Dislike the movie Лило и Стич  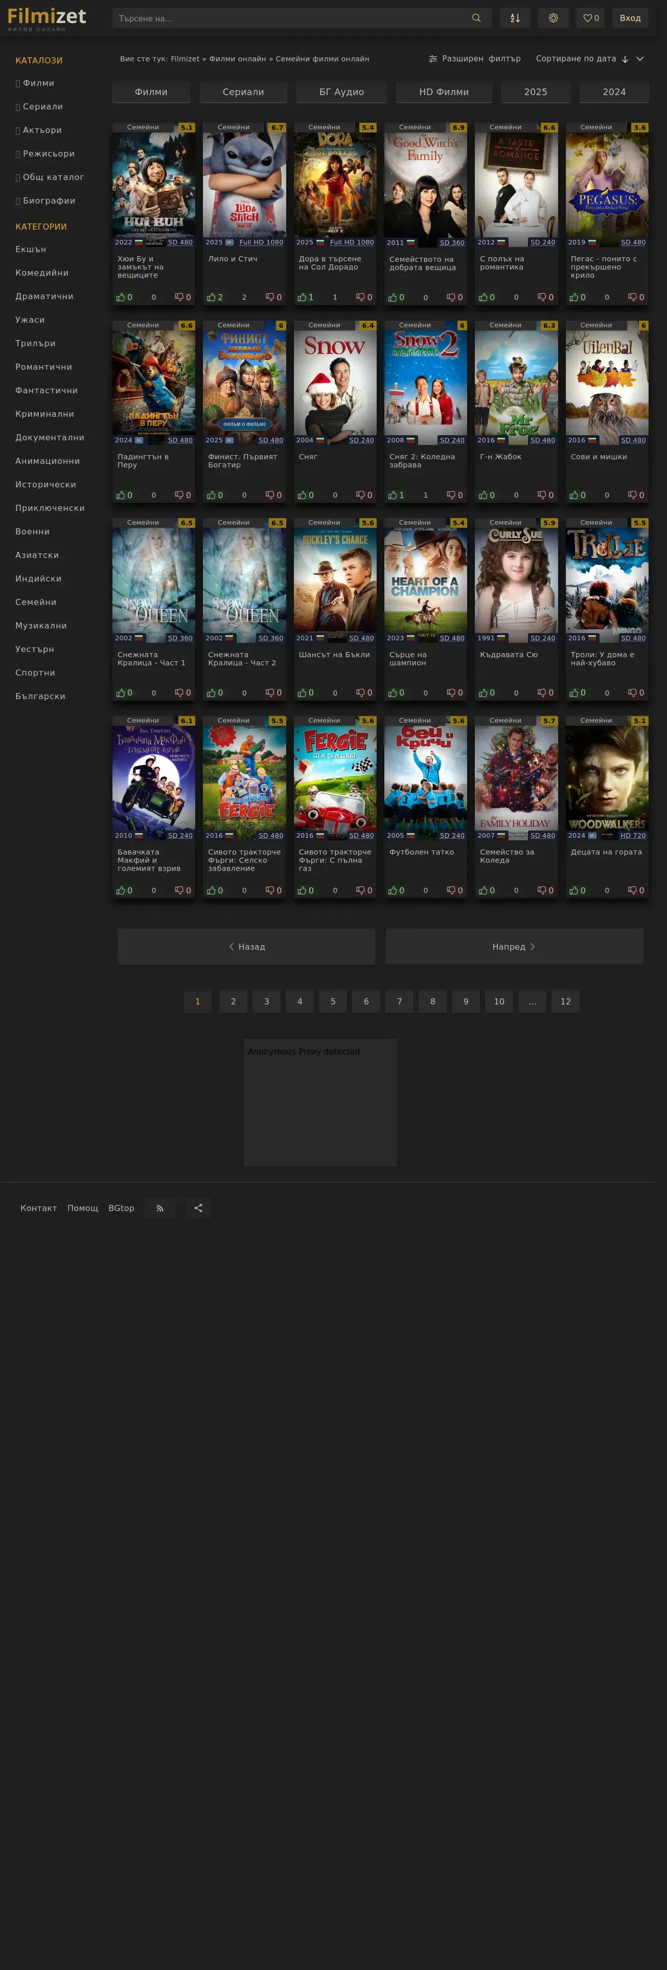click(x=273, y=298)
